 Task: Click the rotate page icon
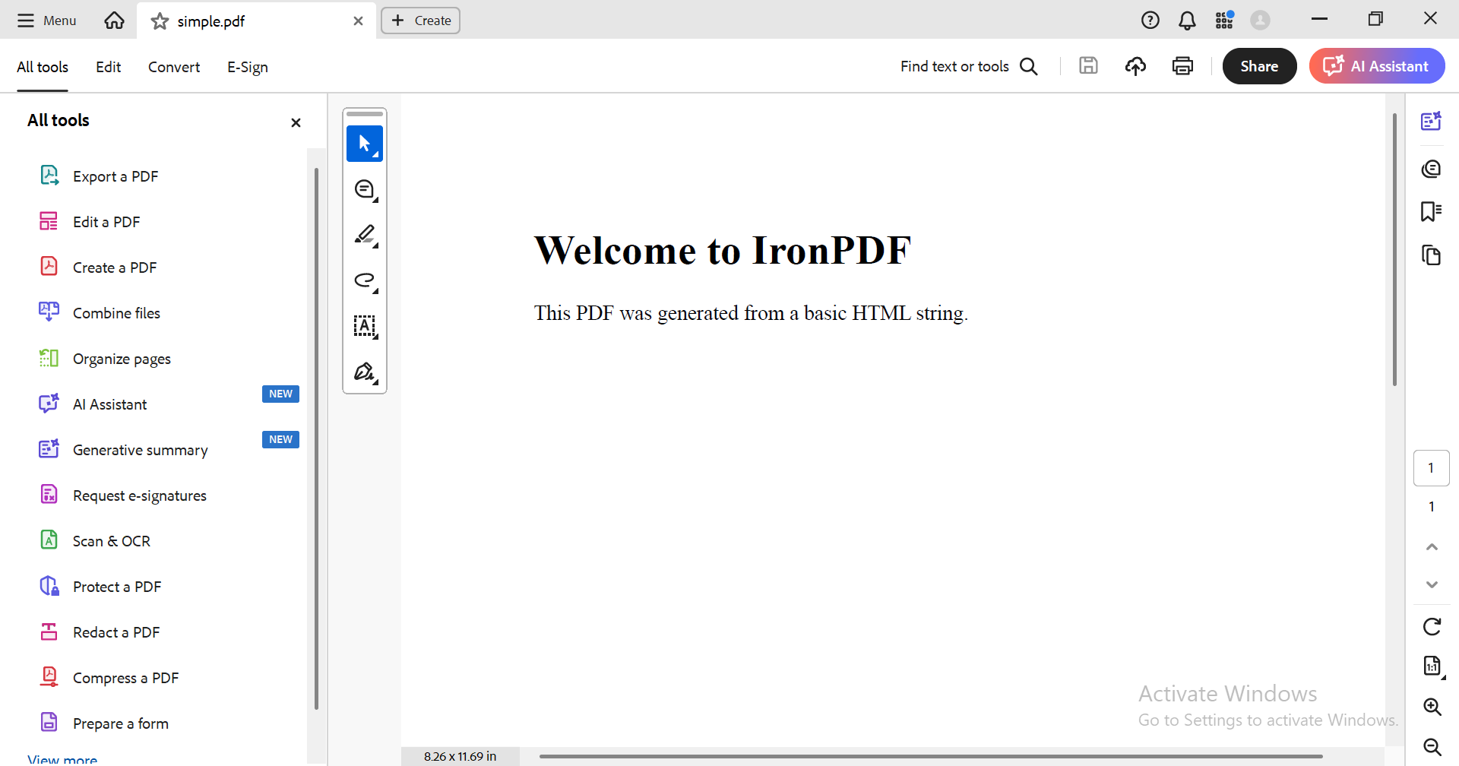pos(1432,626)
